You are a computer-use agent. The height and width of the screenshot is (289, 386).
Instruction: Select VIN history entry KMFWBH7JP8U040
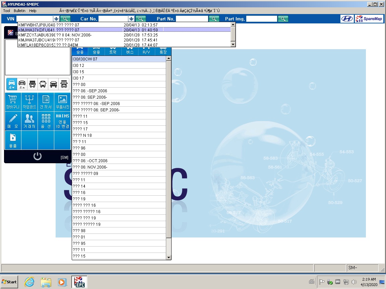coord(124,25)
